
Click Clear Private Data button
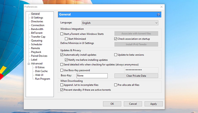coord(136,76)
